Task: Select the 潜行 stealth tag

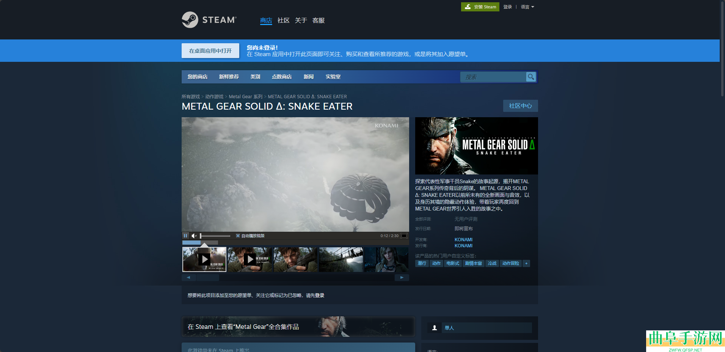Action: tap(422, 263)
